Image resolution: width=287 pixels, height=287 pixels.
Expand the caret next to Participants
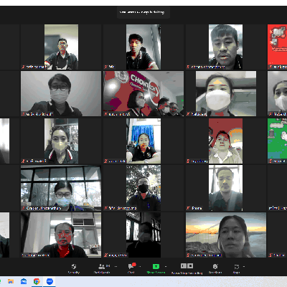116,266
